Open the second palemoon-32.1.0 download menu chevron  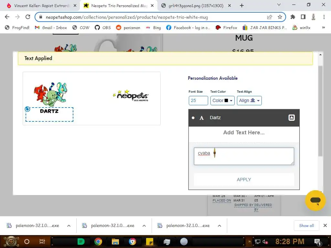click(144, 226)
